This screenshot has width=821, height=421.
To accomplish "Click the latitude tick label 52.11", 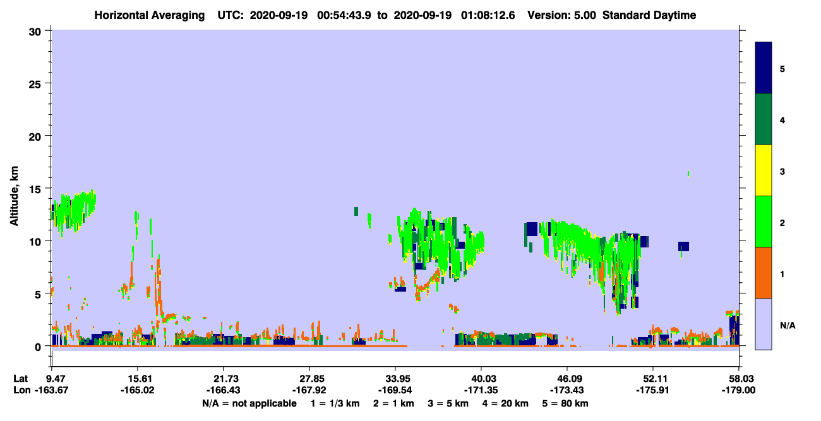I will pyautogui.click(x=653, y=378).
